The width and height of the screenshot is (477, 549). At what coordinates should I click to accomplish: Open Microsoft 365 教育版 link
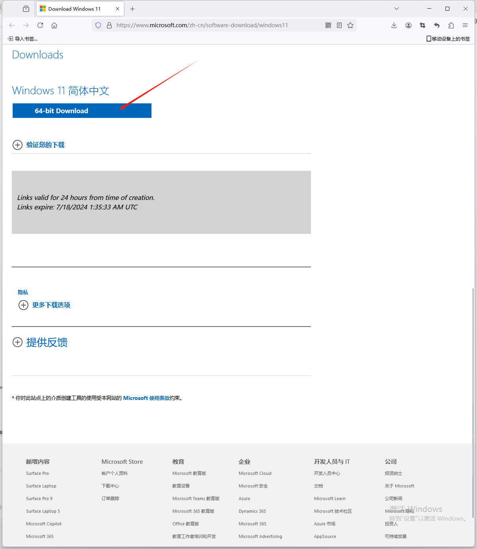(x=193, y=511)
